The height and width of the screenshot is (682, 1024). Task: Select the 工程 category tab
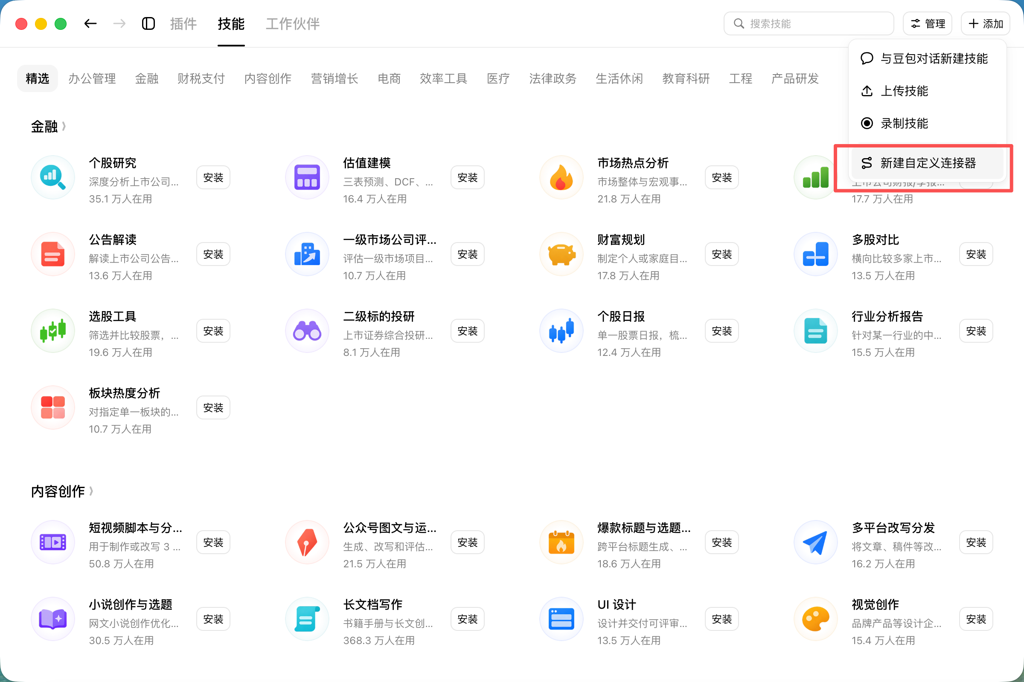(x=741, y=78)
